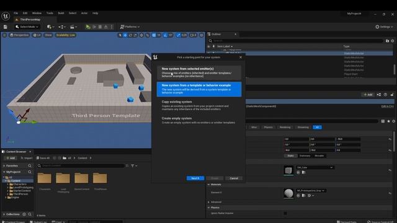
Task: Select the Create empty system option
Action: (x=199, y=120)
